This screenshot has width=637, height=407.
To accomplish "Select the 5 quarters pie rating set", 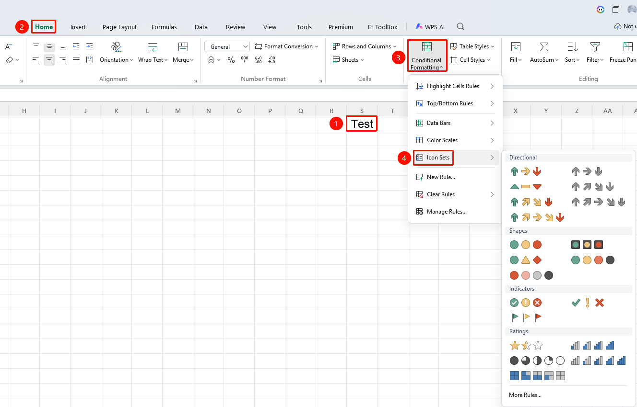I will (x=537, y=361).
